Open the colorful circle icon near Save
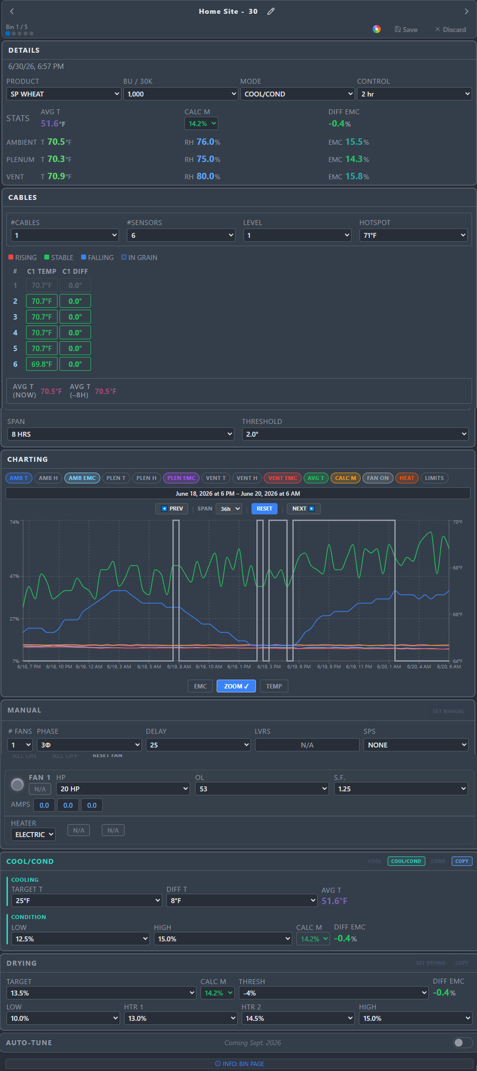 pyautogui.click(x=377, y=29)
